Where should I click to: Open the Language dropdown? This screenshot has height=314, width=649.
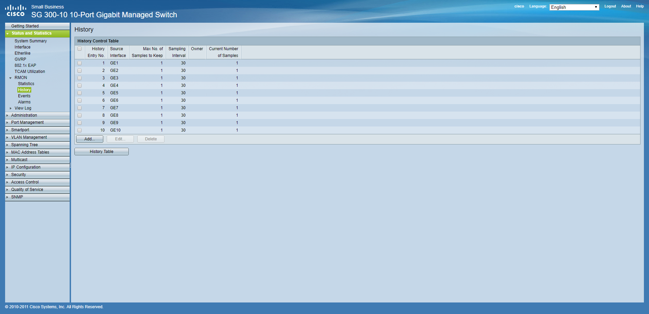coord(574,7)
